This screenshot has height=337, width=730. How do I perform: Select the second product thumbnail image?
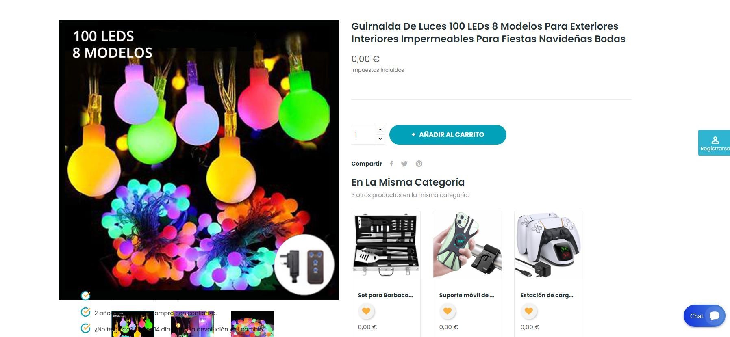[x=192, y=324]
